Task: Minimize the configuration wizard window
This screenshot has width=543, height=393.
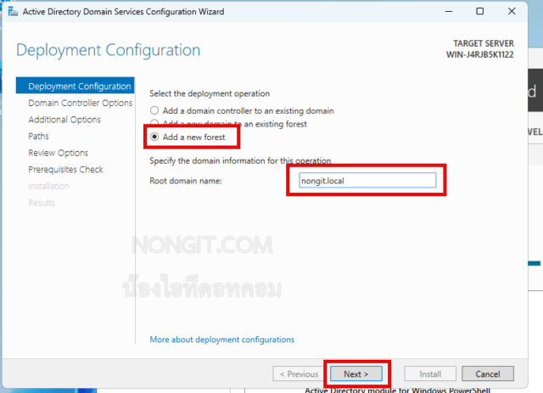Action: click(449, 11)
